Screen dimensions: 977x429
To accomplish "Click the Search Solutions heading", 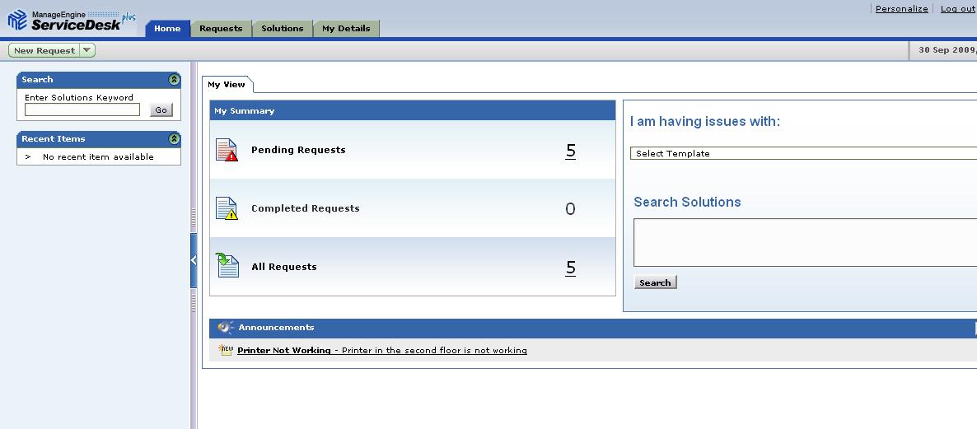I will 687,203.
